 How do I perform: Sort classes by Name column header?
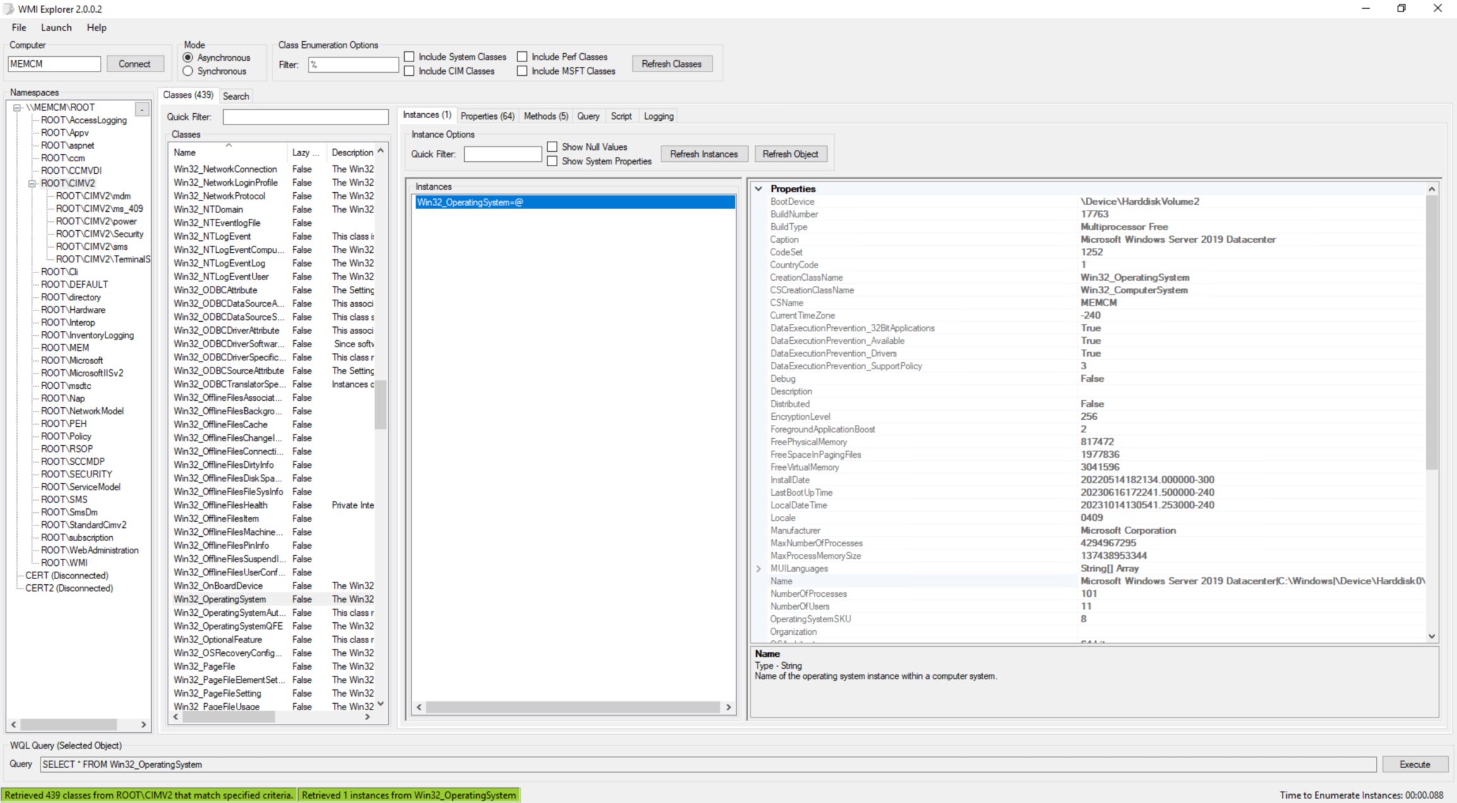[x=228, y=152]
